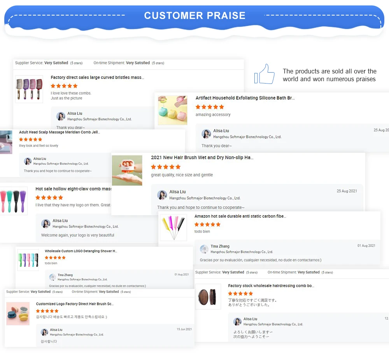Click avatar under Customized Logo Hair Brush review
The width and height of the screenshot is (389, 364).
click(45, 332)
